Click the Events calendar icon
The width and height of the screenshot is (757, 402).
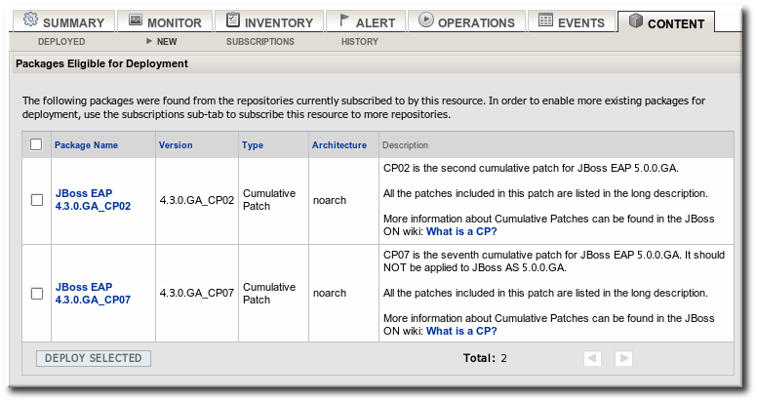[545, 20]
